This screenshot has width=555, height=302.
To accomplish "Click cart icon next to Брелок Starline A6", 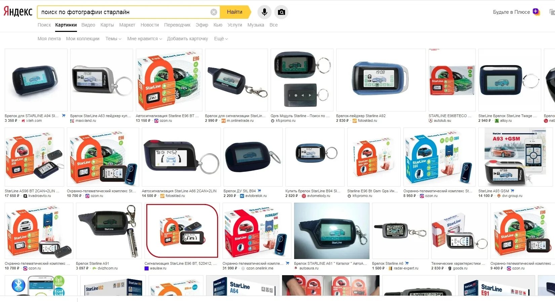I will (407, 263).
